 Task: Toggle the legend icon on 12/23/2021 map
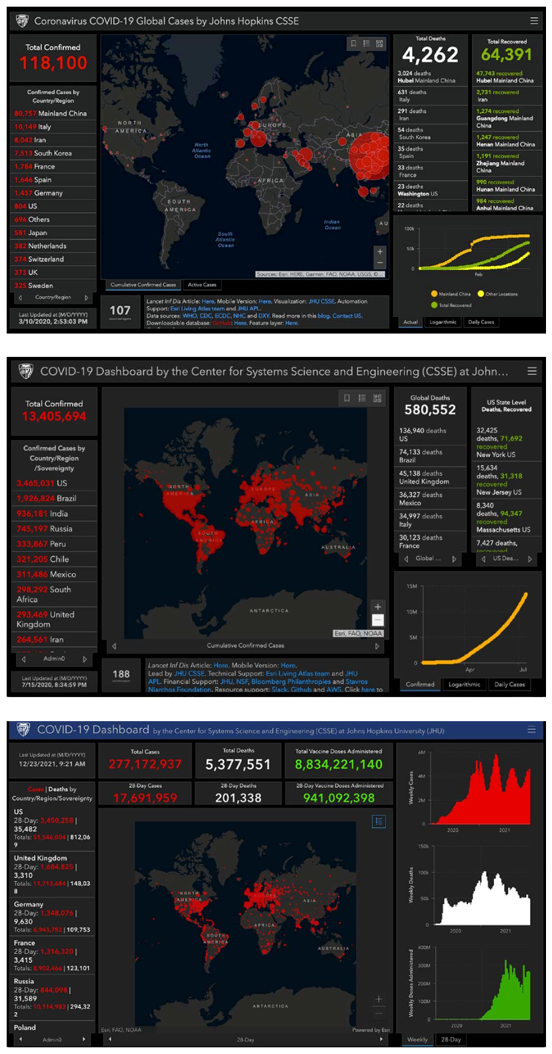coord(379,821)
